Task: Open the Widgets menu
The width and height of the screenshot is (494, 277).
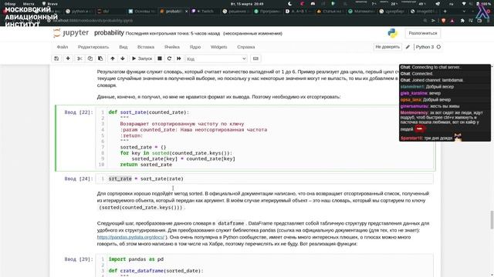Action: click(218, 47)
